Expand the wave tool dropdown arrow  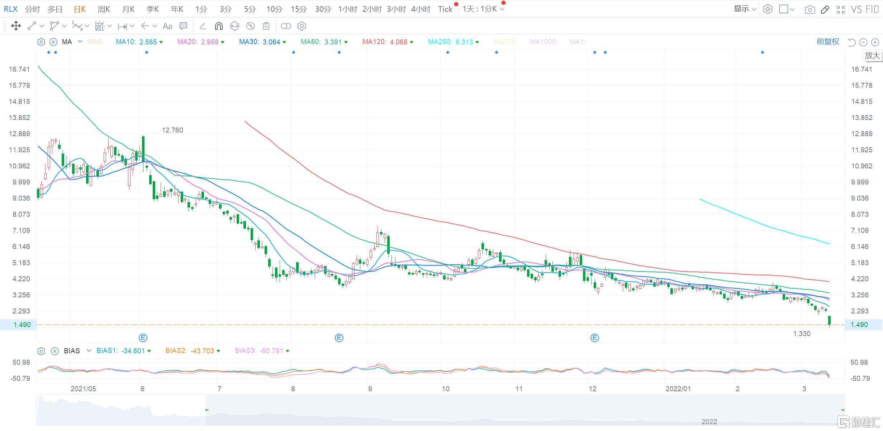87,26
